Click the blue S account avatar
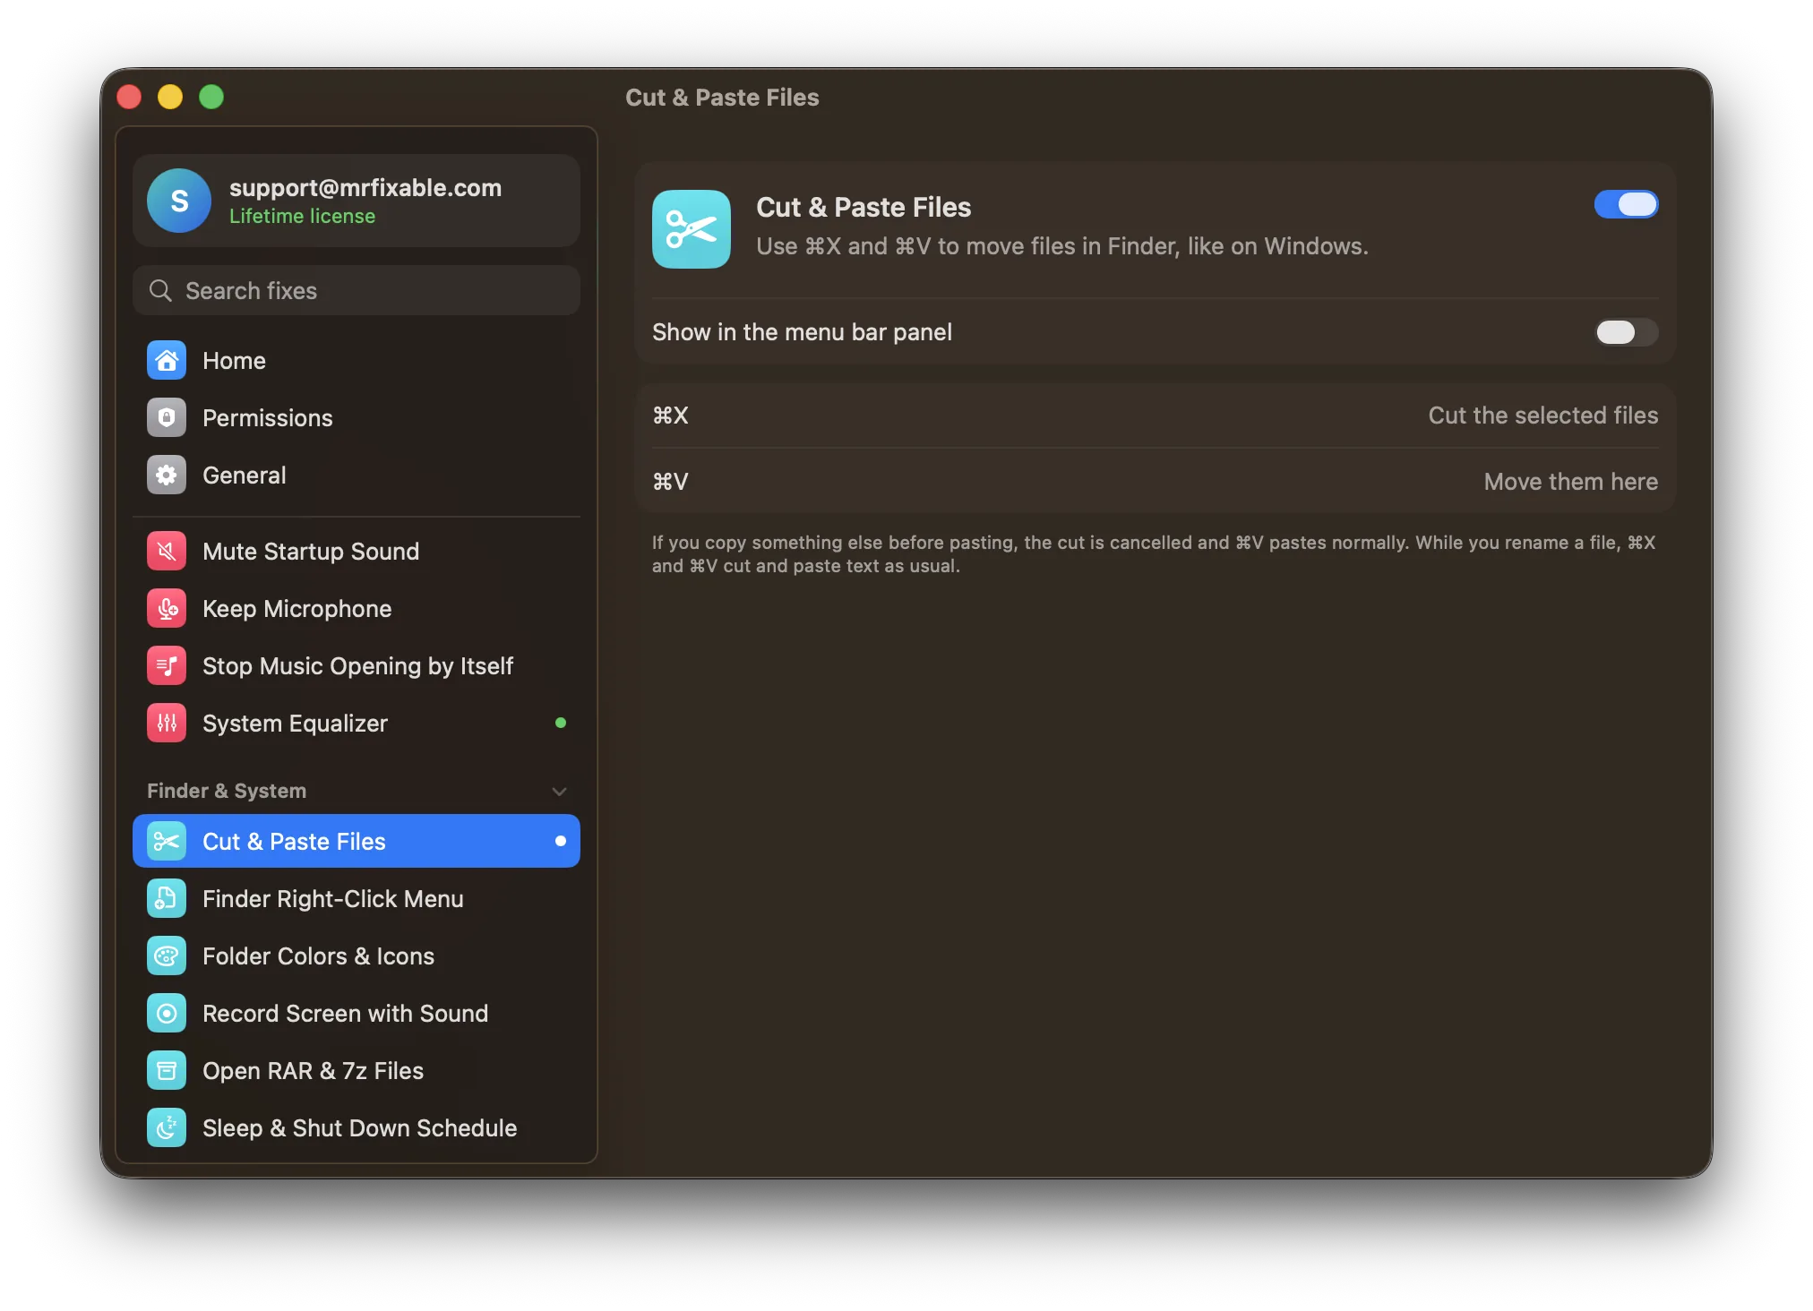This screenshot has height=1311, width=1813. tap(179, 201)
